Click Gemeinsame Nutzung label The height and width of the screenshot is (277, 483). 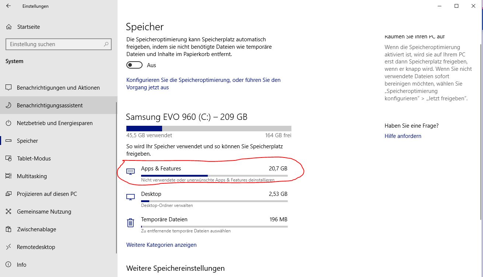(44, 212)
